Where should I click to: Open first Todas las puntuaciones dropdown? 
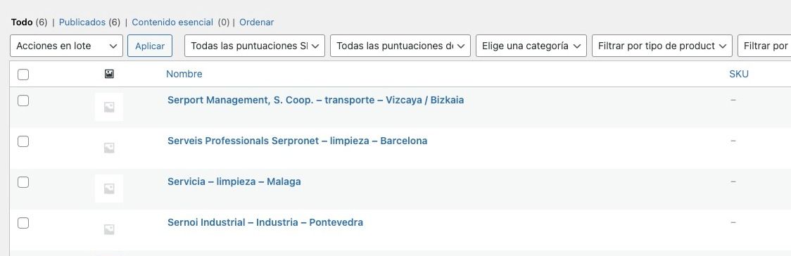point(255,46)
